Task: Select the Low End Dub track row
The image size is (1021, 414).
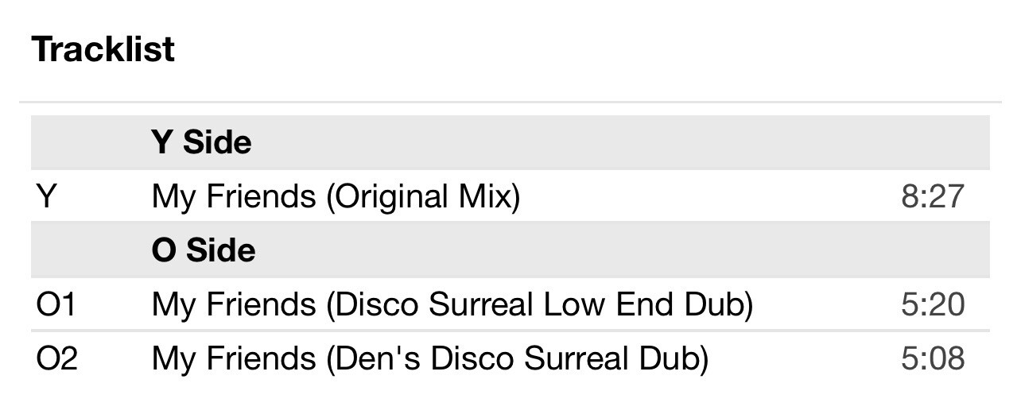Action: [x=510, y=304]
